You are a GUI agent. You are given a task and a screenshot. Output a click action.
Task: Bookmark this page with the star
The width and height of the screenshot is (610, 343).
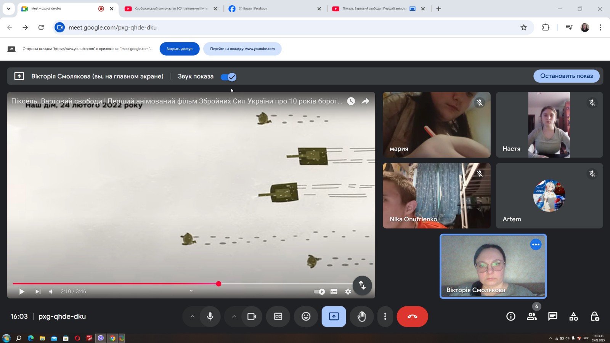(x=524, y=27)
